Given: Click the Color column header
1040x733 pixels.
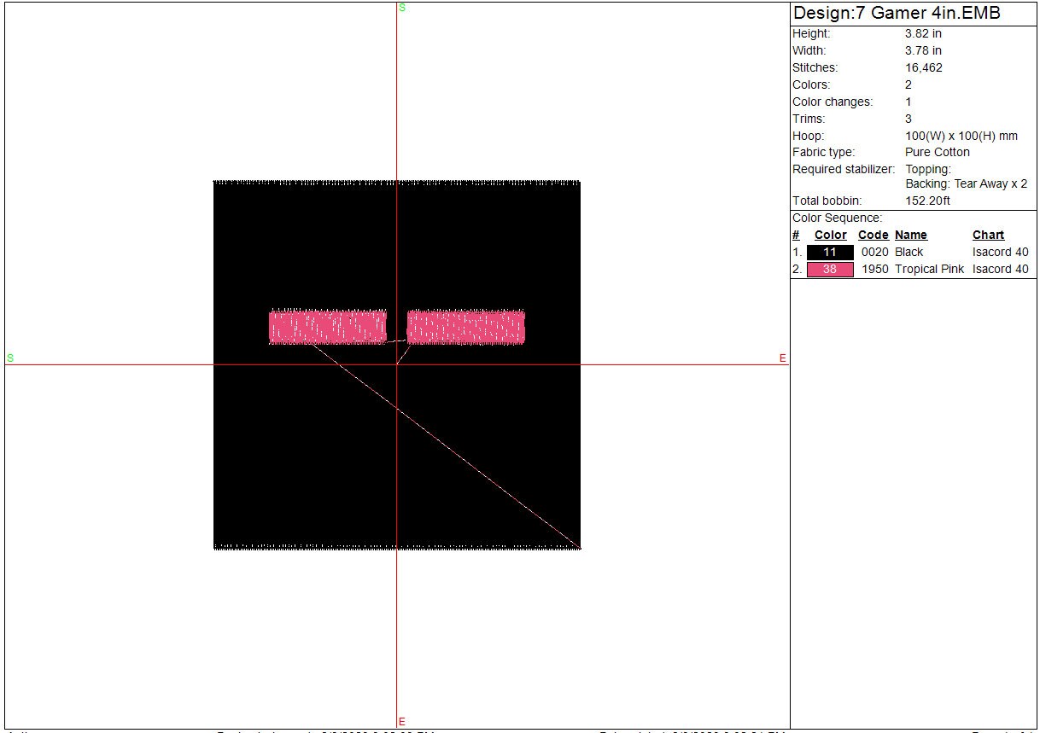Looking at the screenshot, I should 830,236.
